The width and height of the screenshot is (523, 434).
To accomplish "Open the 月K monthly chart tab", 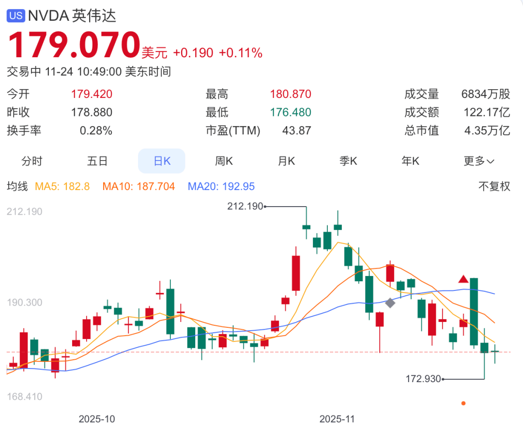I will (286, 161).
